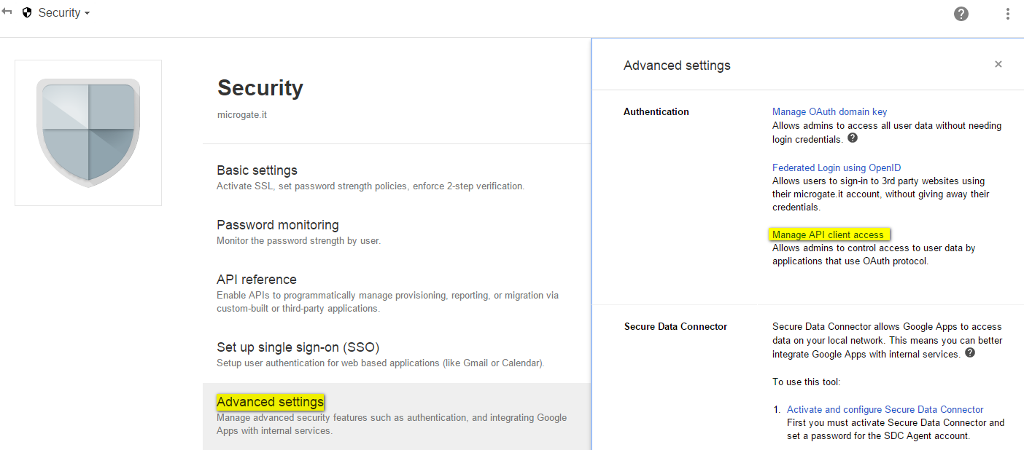
Task: Open Manage API client access link
Action: pos(828,234)
